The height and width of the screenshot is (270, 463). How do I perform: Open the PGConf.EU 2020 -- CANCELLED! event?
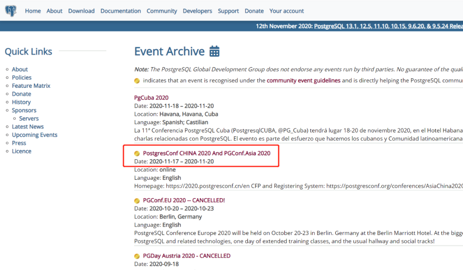click(184, 200)
